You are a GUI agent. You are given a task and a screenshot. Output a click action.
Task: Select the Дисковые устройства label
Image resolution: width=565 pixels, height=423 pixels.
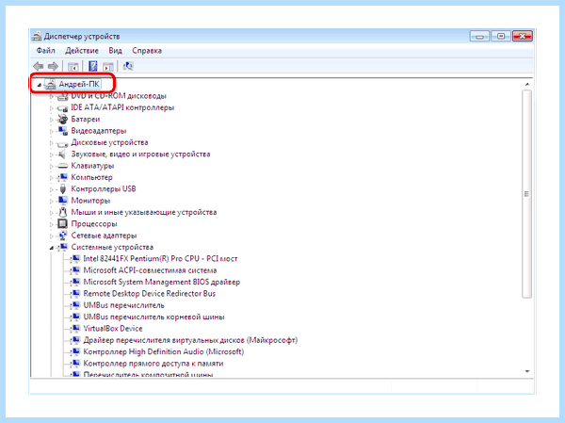[109, 142]
